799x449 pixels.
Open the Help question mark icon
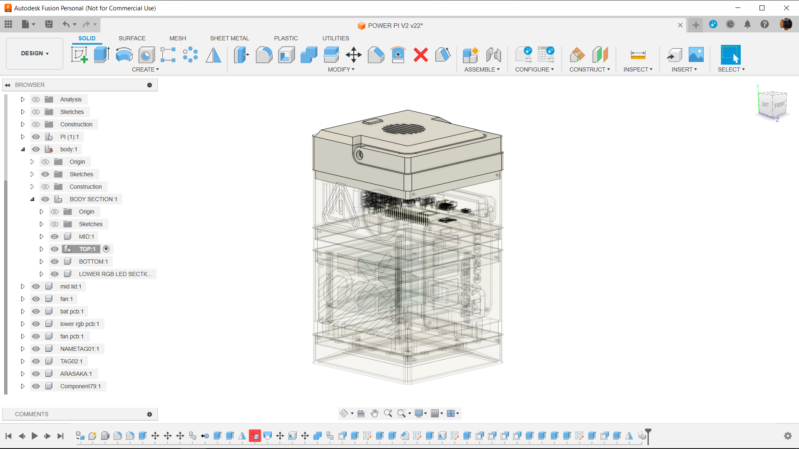[764, 24]
